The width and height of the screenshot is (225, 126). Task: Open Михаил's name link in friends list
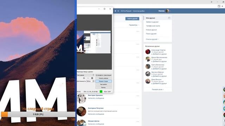[x=94, y=121]
